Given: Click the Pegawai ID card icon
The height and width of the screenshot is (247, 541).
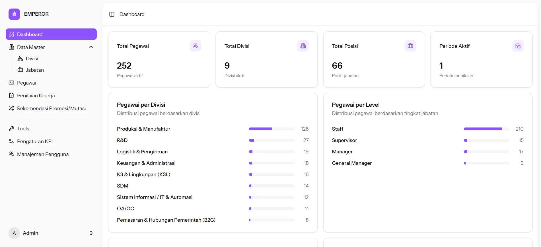Looking at the screenshot, I should point(11,83).
